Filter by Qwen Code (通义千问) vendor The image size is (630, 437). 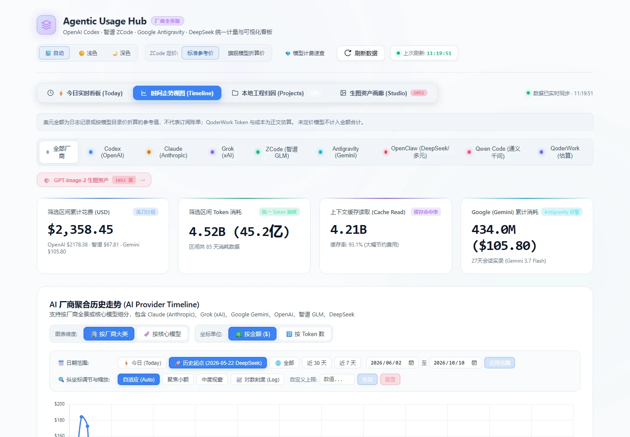click(493, 152)
